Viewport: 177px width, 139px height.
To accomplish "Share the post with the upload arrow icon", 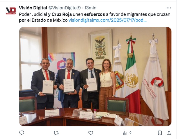I will coord(169,133).
